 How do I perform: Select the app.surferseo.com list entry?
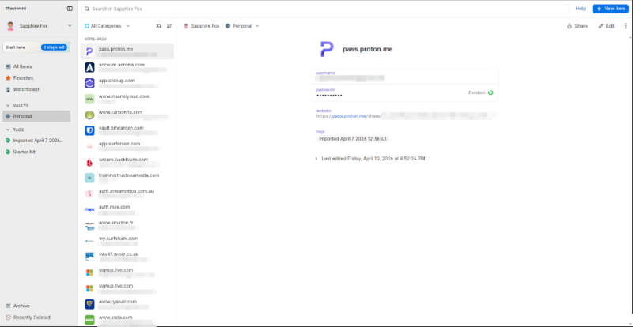pos(127,146)
